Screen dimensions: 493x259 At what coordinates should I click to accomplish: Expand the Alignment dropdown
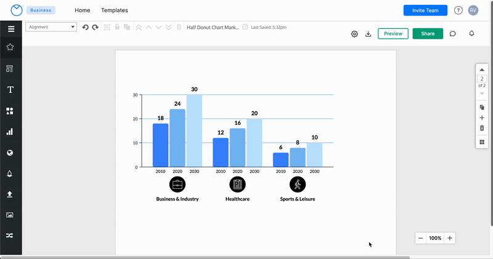[51, 27]
